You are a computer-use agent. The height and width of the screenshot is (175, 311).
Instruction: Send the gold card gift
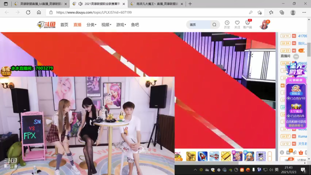226,156
